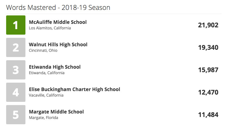Click the 15,987 score value
226x126 pixels.
pos(208,70)
